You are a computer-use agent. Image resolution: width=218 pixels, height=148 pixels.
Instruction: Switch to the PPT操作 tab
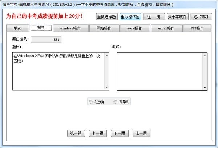pyautogui.click(x=197, y=28)
